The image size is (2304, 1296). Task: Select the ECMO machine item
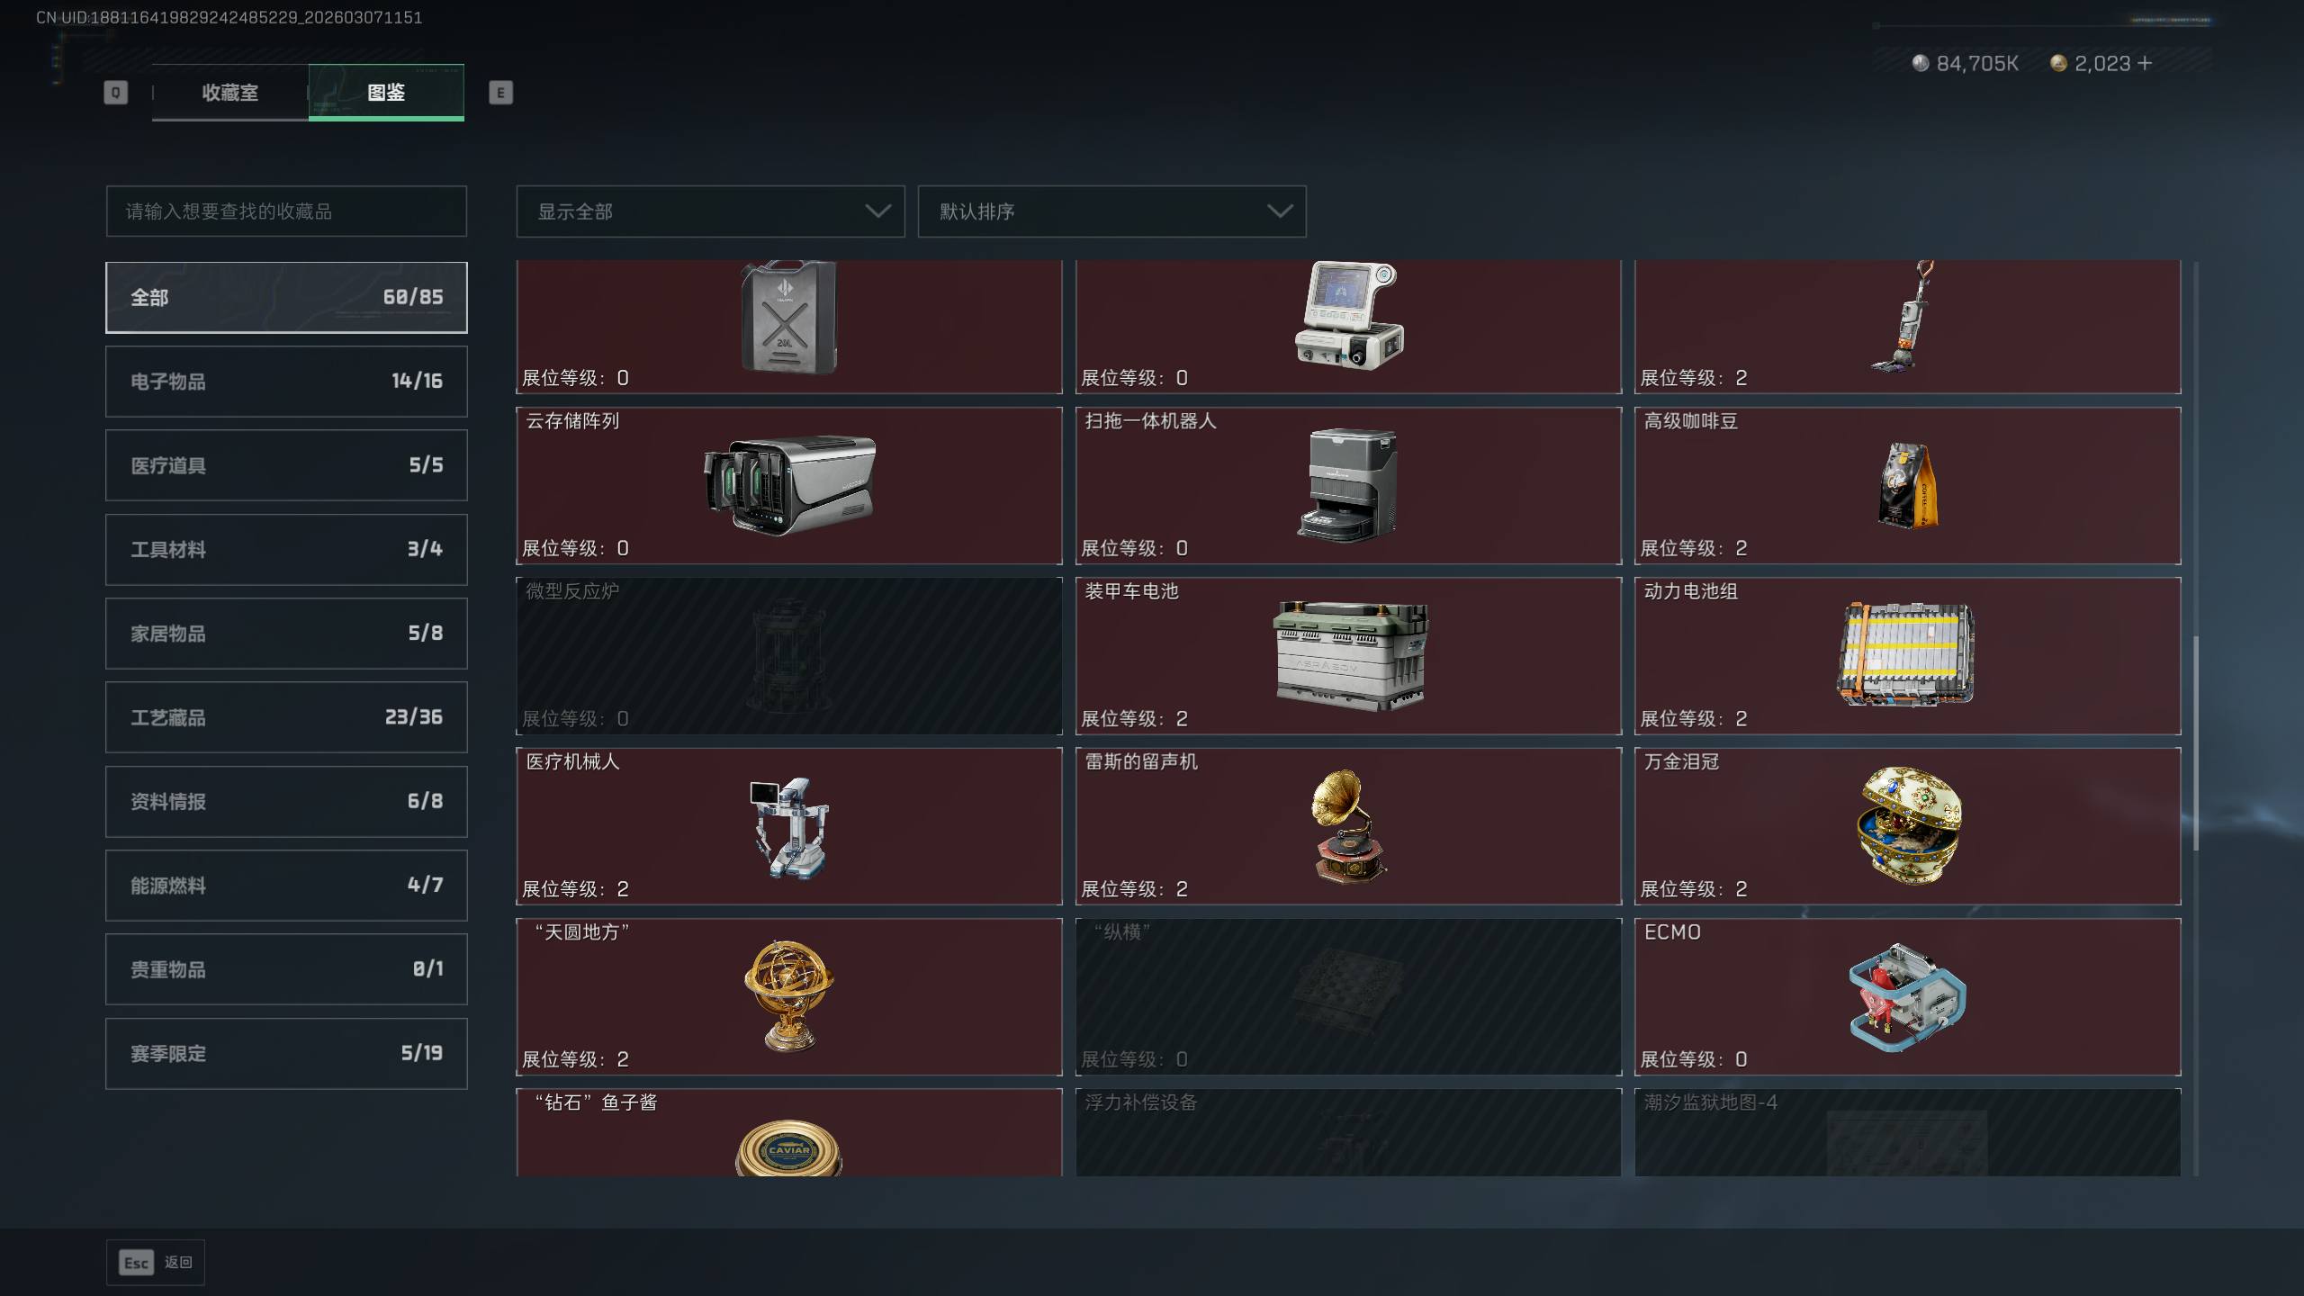[x=1907, y=996]
